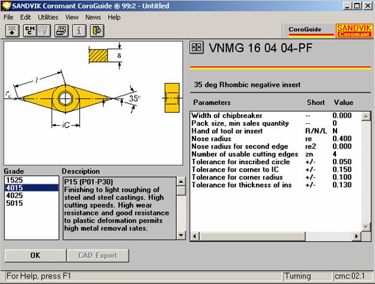Open the File menu
The width and height of the screenshot is (375, 284).
click(8, 17)
